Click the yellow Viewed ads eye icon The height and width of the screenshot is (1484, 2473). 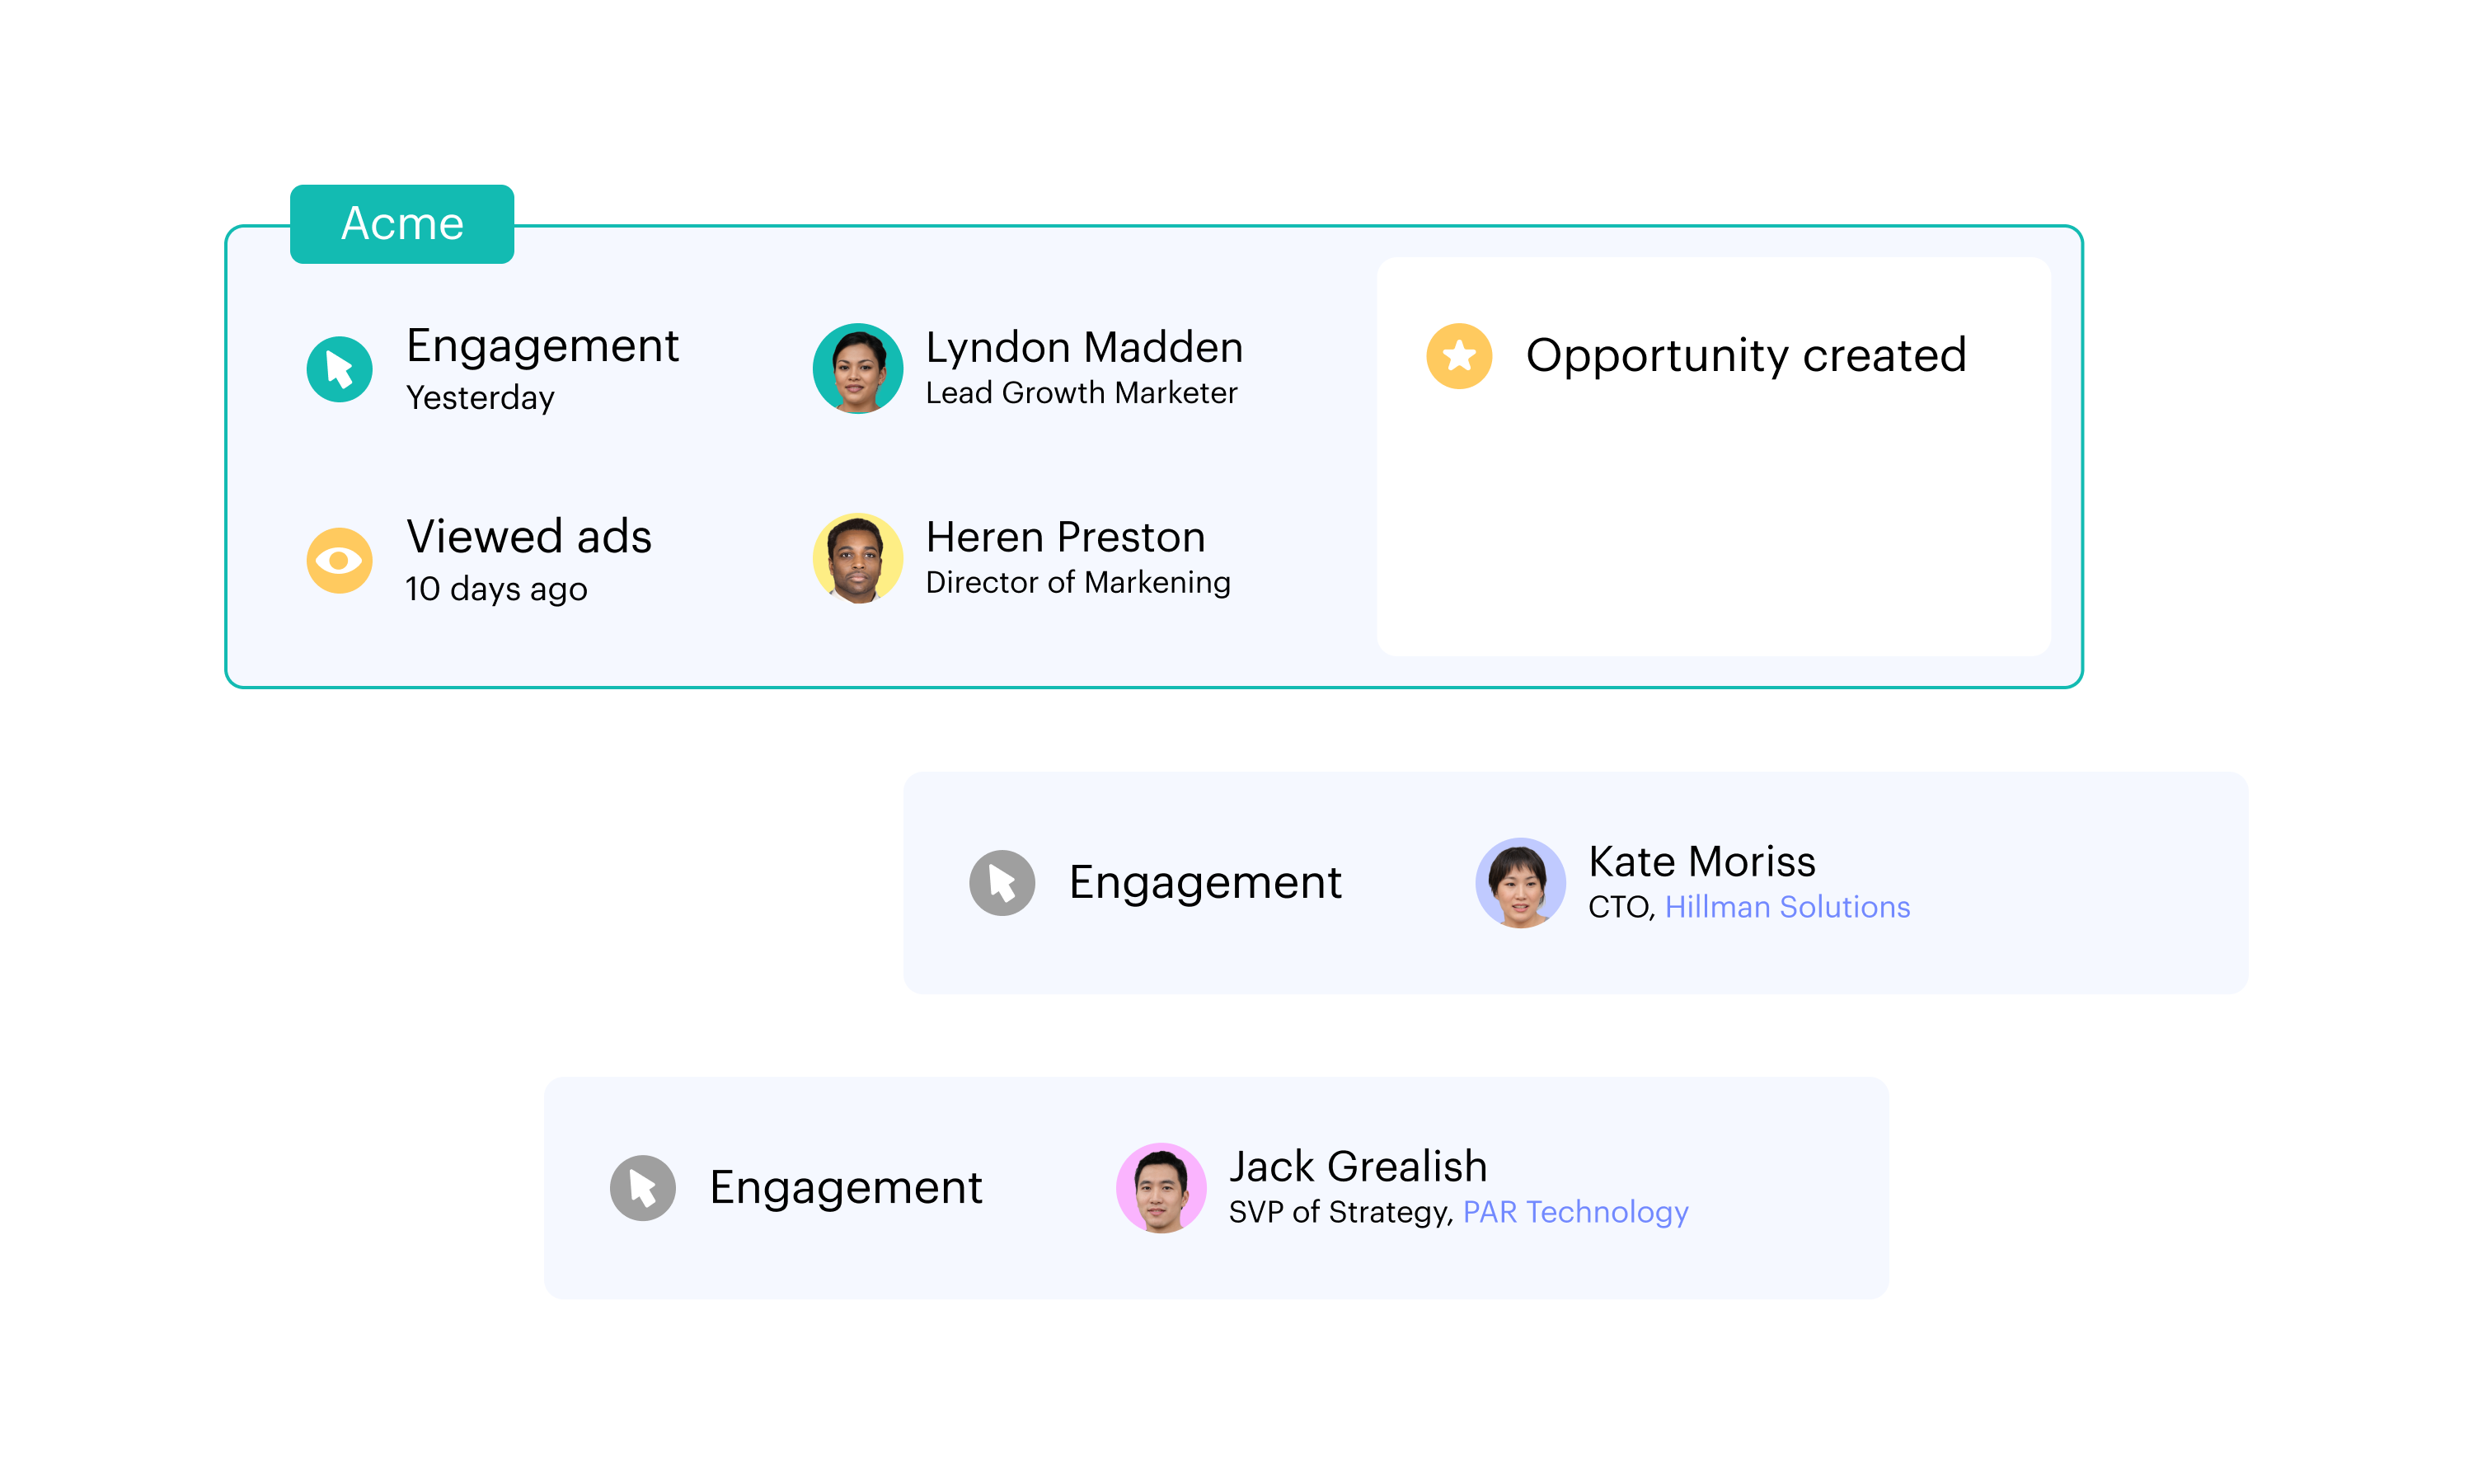point(339,560)
